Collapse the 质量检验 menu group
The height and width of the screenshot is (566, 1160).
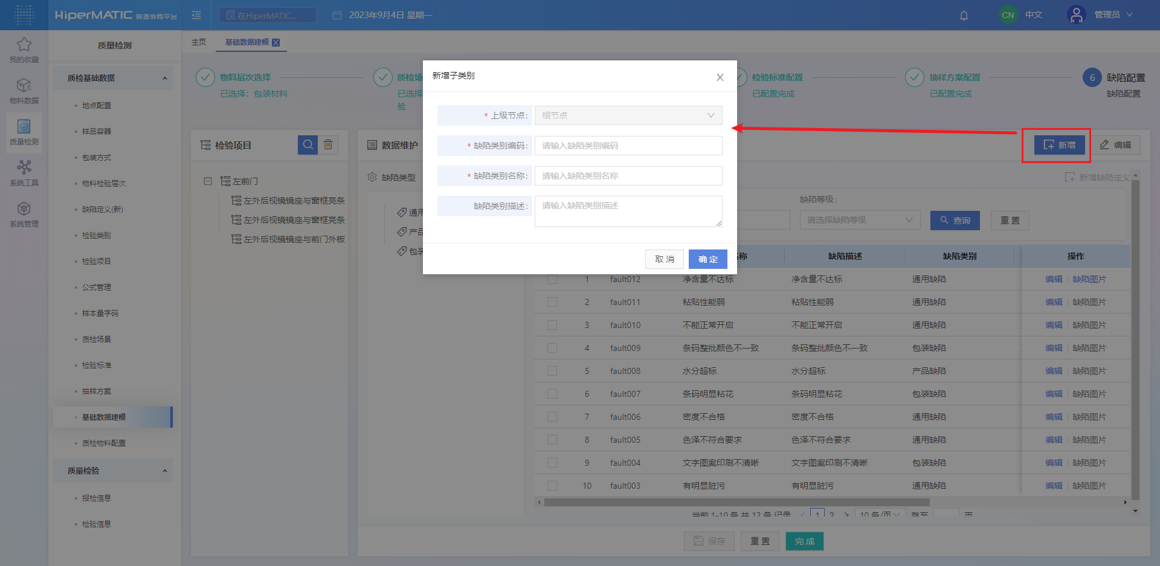coord(112,471)
